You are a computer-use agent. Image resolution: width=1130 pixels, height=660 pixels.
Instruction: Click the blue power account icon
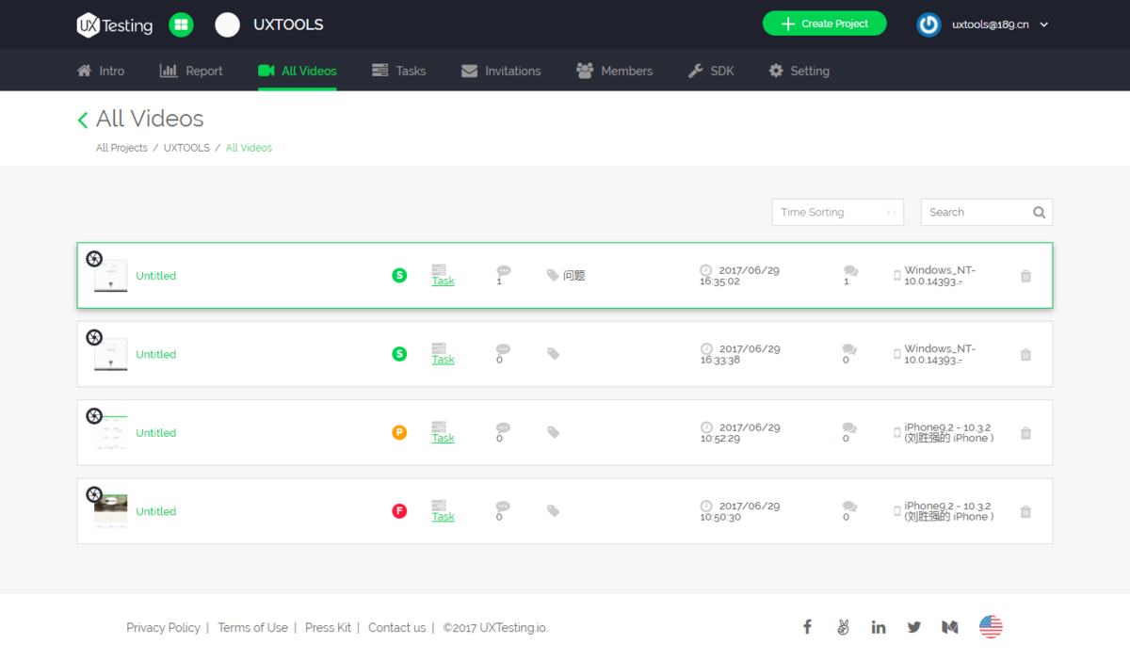(x=928, y=25)
